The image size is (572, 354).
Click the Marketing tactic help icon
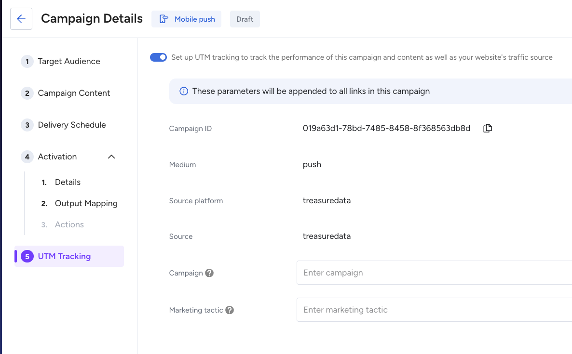230,310
